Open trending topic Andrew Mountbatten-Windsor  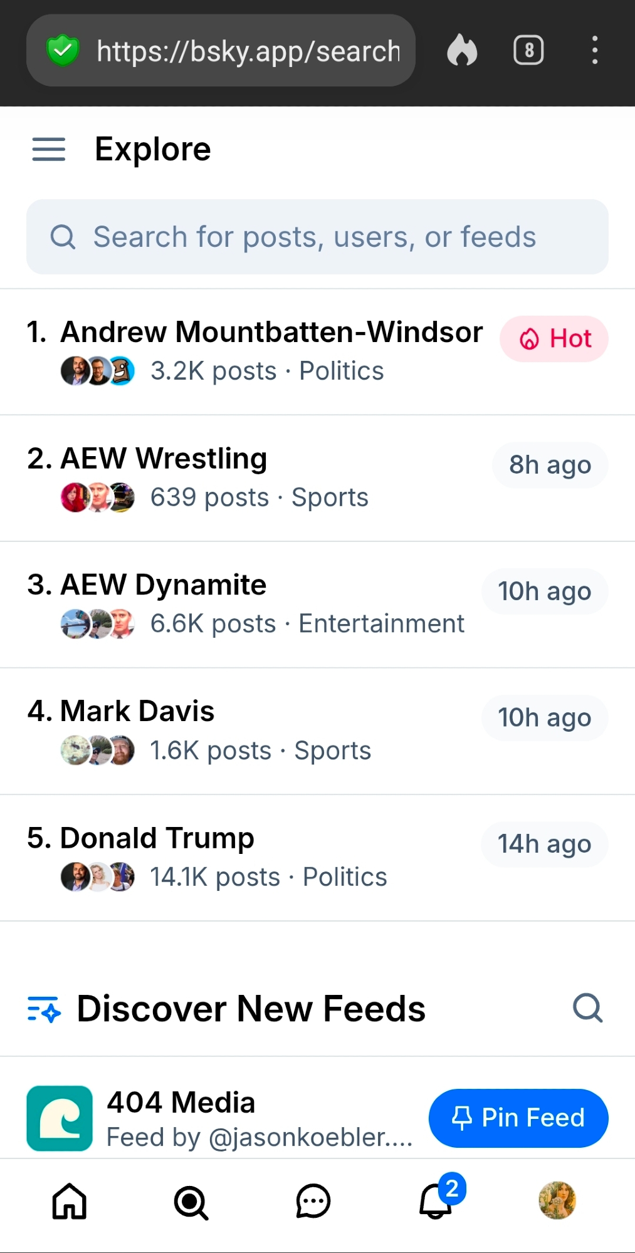tap(271, 333)
